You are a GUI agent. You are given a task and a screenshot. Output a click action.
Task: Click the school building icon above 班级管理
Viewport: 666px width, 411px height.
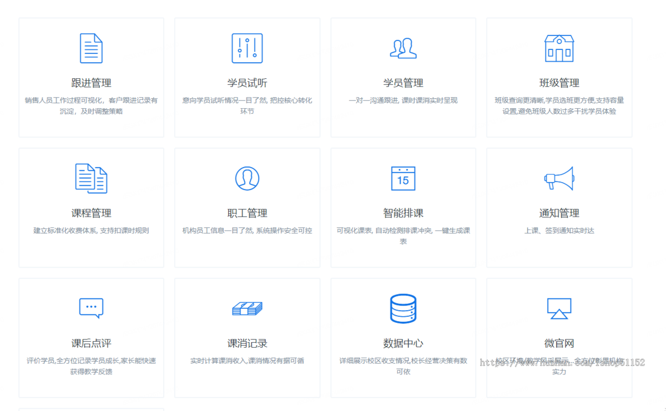[x=559, y=48]
